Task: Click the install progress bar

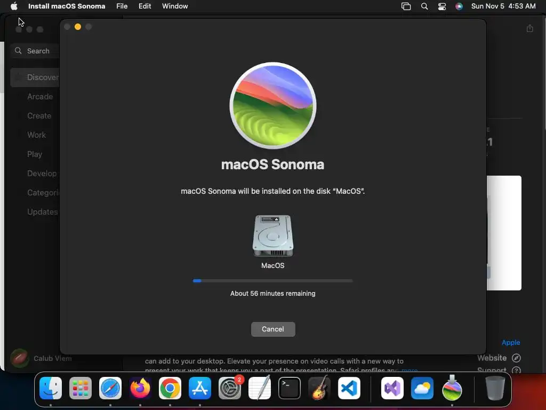Action: (272, 281)
